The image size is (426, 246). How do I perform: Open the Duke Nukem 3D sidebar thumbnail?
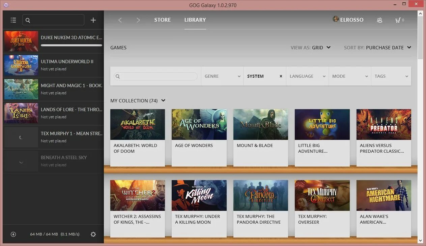pyautogui.click(x=21, y=41)
